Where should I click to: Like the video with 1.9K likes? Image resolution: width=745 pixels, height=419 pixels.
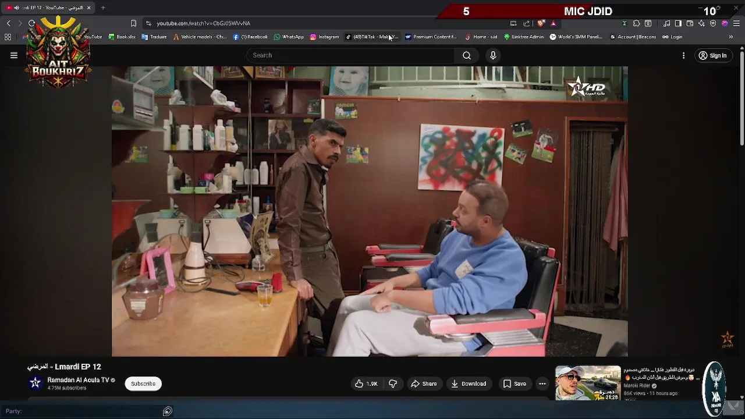tap(366, 384)
